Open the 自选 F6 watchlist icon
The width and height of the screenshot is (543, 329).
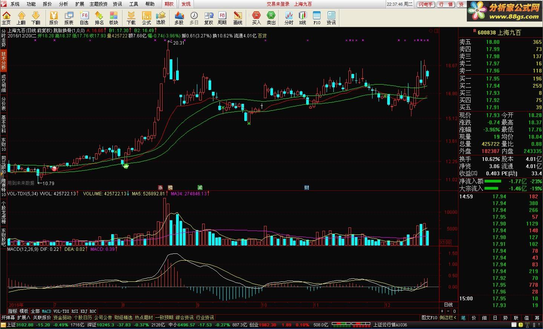pyautogui.click(x=84, y=18)
